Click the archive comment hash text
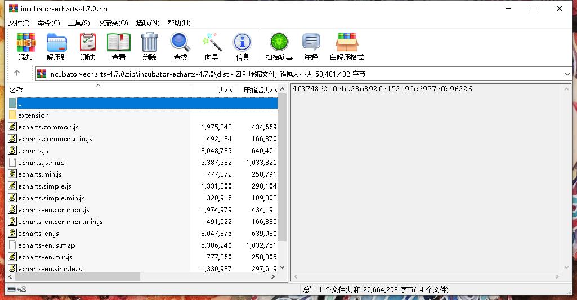 point(382,89)
